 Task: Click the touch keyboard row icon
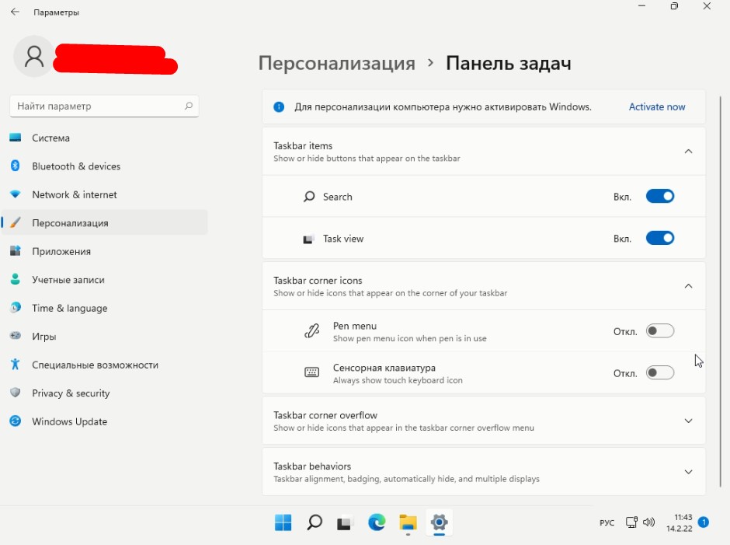(x=311, y=372)
